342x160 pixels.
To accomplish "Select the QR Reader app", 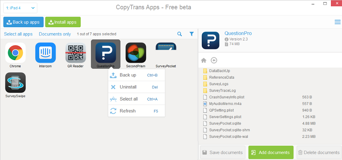I will coord(76,53).
